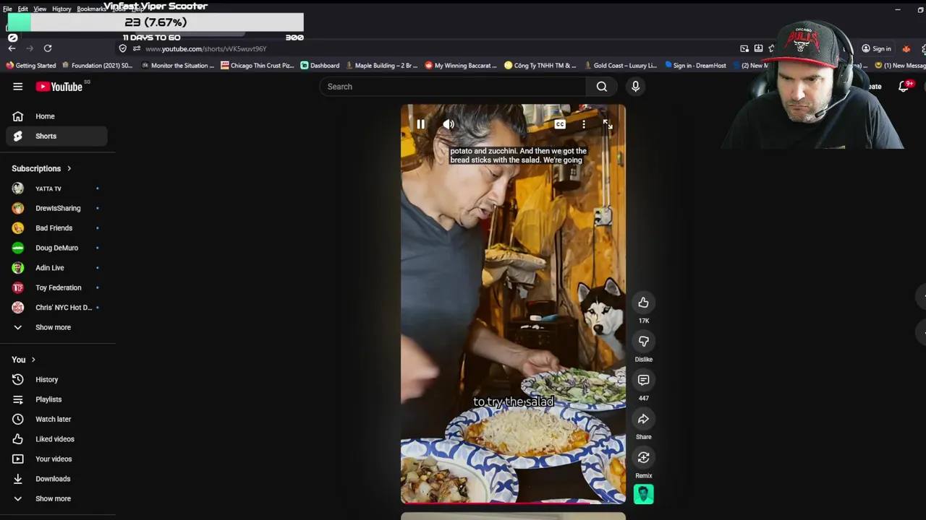Click the search magnifier button
Viewport: 926px width, 520px height.
(601, 87)
